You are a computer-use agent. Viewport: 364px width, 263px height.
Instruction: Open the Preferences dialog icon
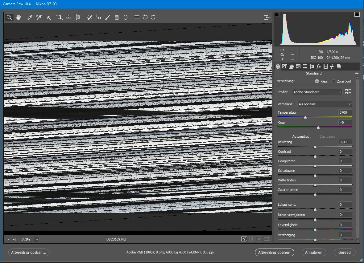(136, 17)
